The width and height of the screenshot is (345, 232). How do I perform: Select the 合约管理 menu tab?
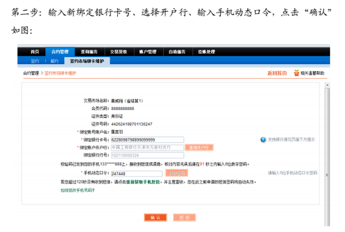click(60, 52)
